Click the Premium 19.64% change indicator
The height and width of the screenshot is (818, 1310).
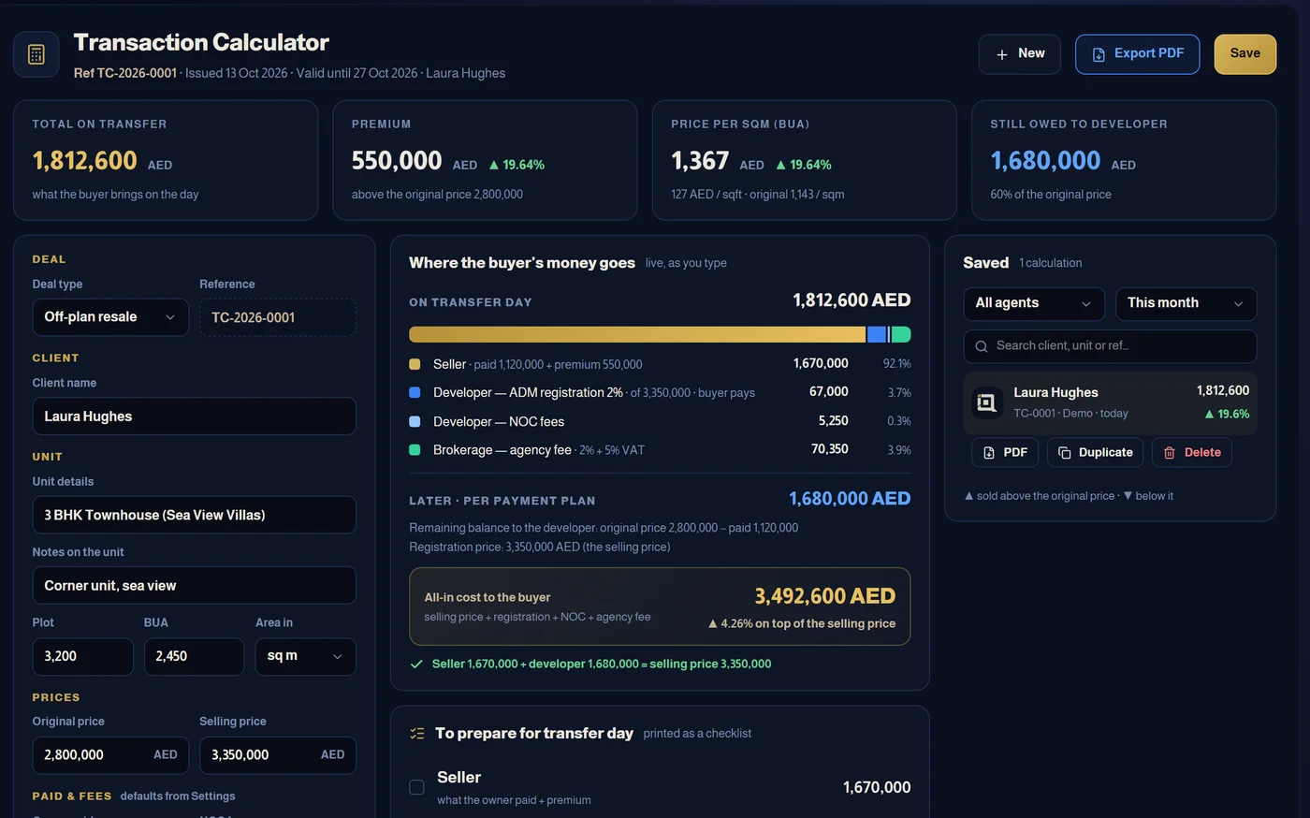click(x=517, y=165)
